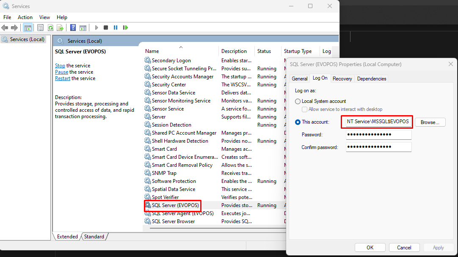
Task: Click the Confirm password field
Action: coord(378,147)
